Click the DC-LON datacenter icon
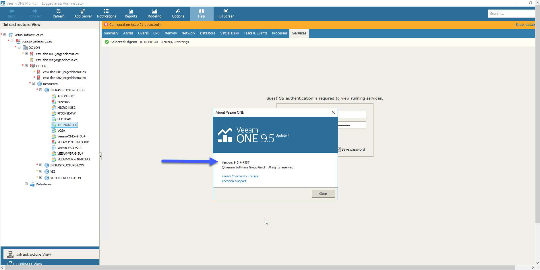 pos(25,48)
